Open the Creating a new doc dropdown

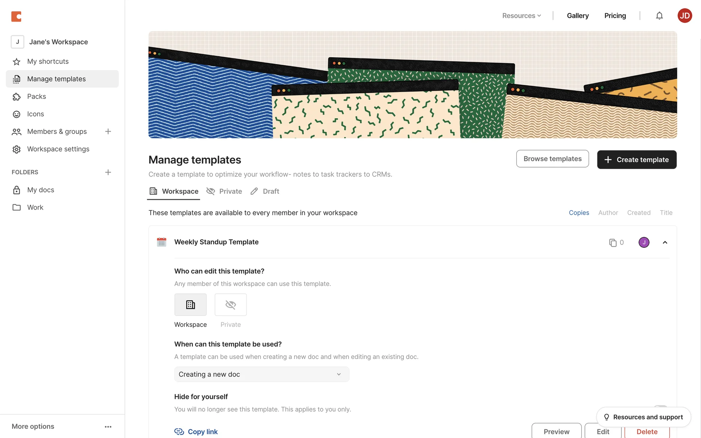pos(261,374)
